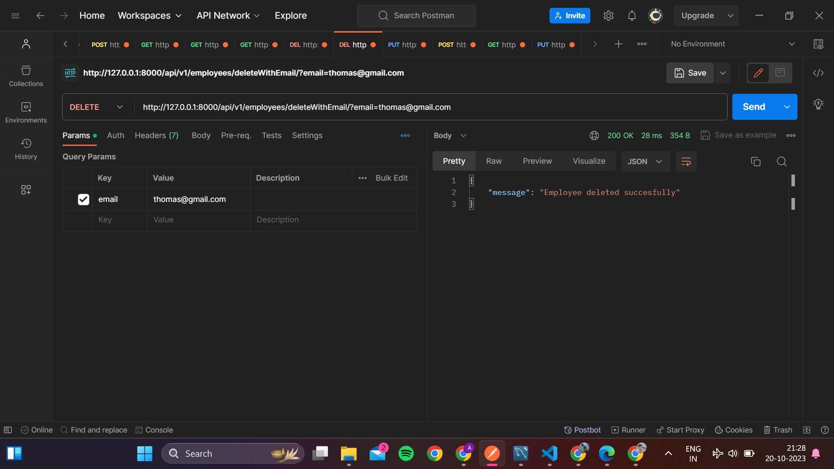
Task: Open the Console panel
Action: click(x=154, y=430)
